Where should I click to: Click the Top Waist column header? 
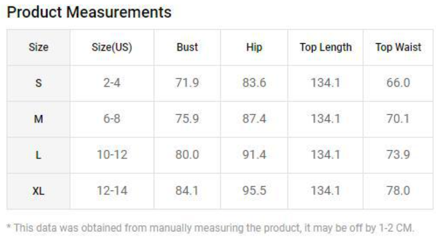[x=398, y=48]
